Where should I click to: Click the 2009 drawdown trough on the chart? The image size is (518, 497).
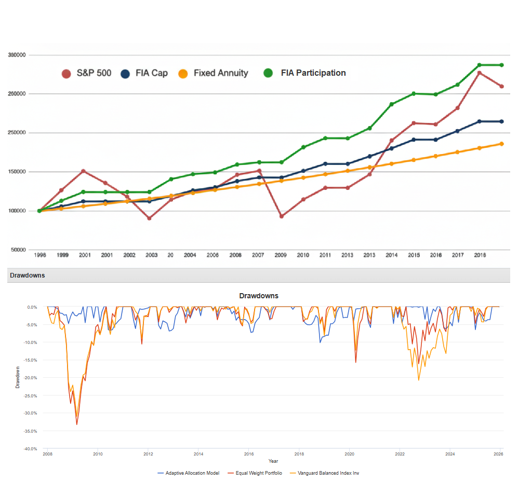coord(77,423)
